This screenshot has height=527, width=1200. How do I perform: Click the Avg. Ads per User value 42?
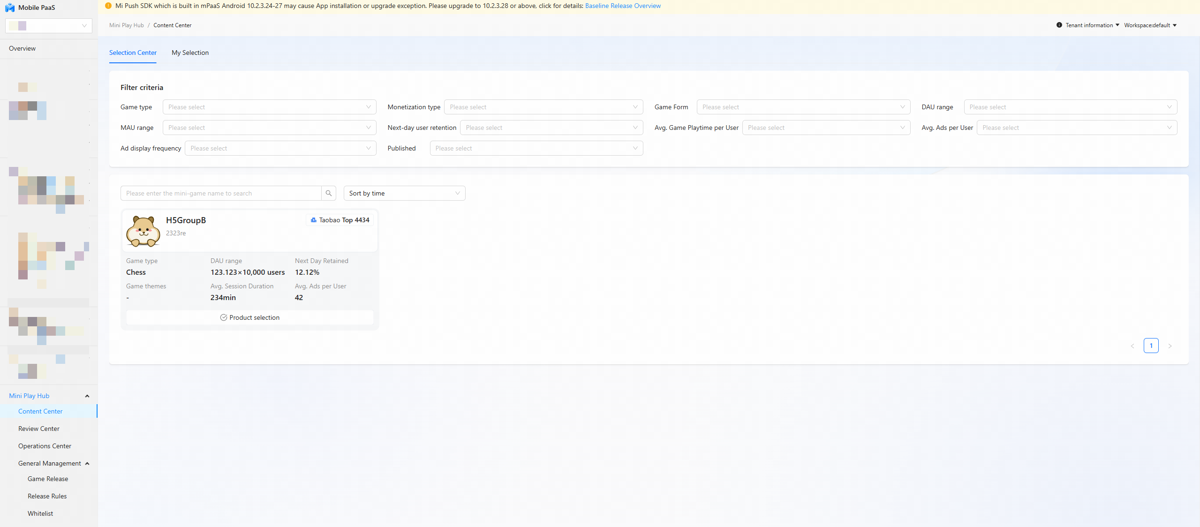pyautogui.click(x=299, y=298)
